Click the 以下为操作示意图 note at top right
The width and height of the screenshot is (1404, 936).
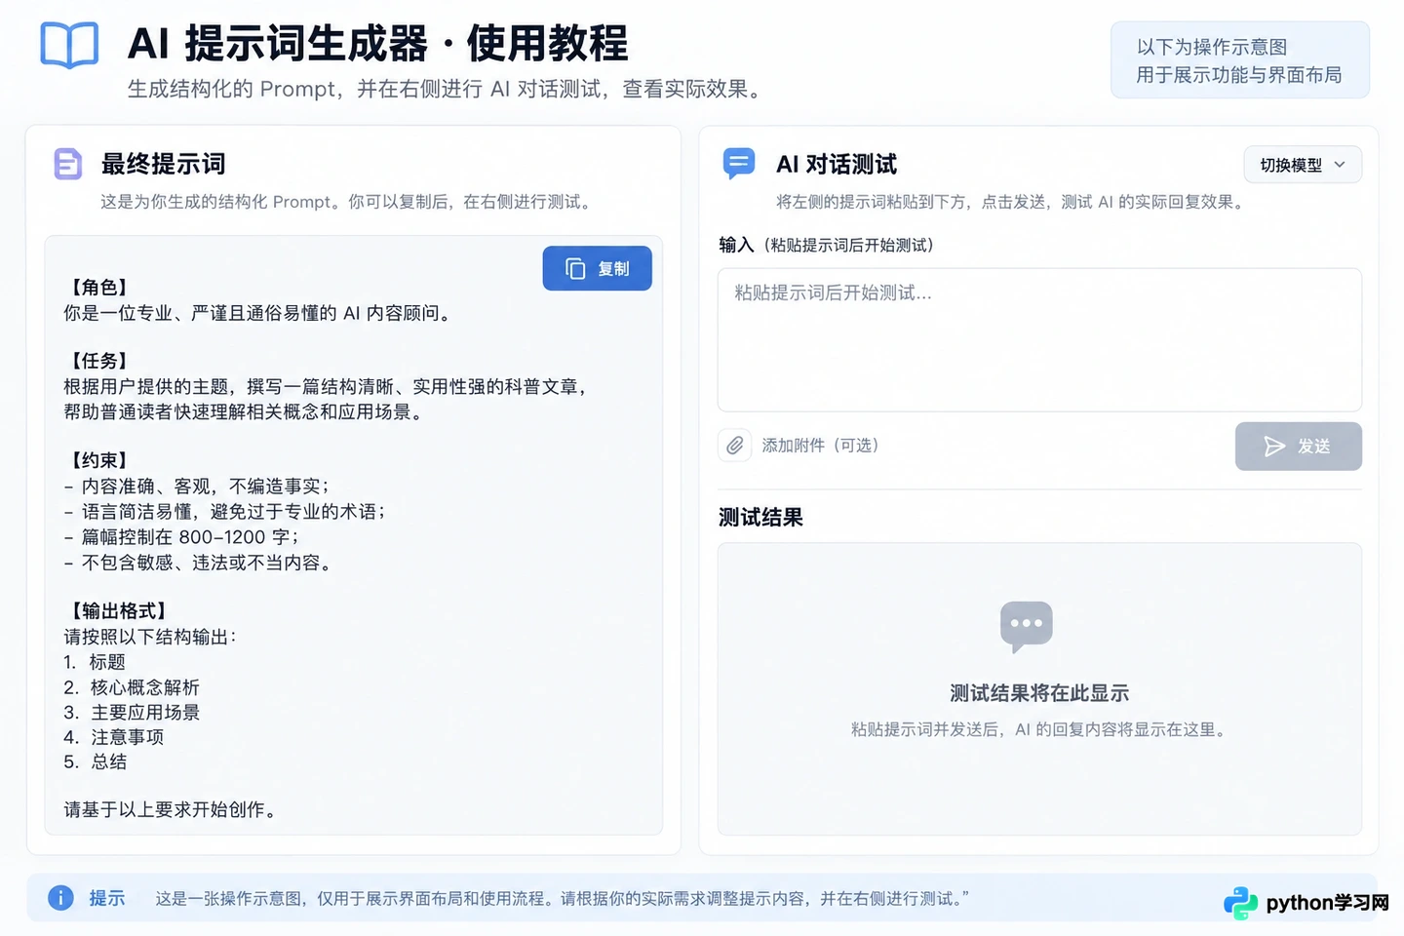pyautogui.click(x=1212, y=47)
